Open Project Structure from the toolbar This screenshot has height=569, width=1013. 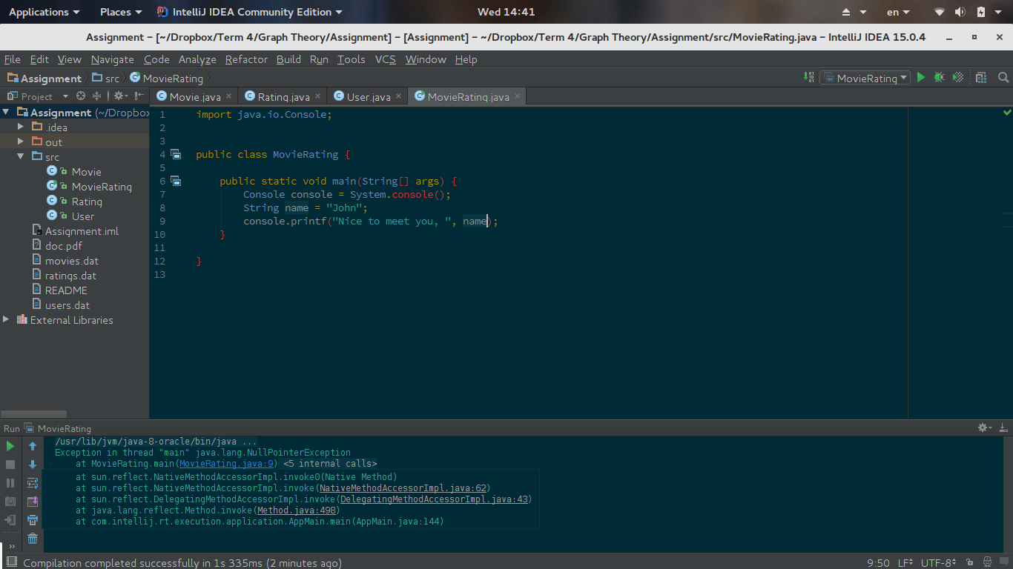click(x=981, y=77)
